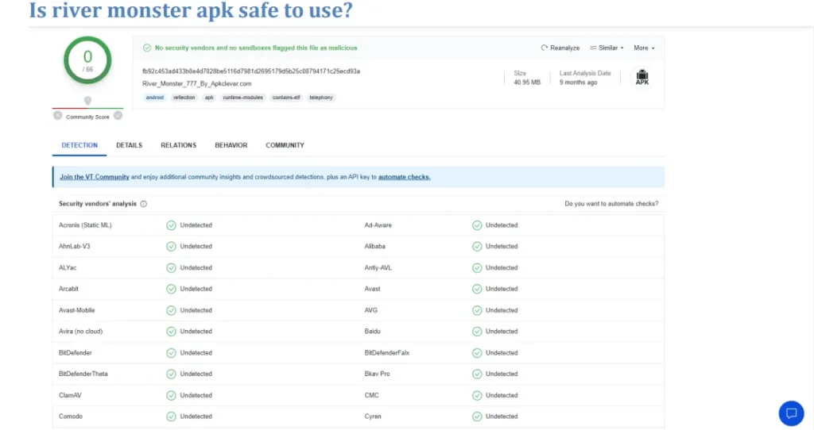This screenshot has width=814, height=430.
Task: Click the Acronis undetected checkmark icon
Action: pyautogui.click(x=171, y=225)
